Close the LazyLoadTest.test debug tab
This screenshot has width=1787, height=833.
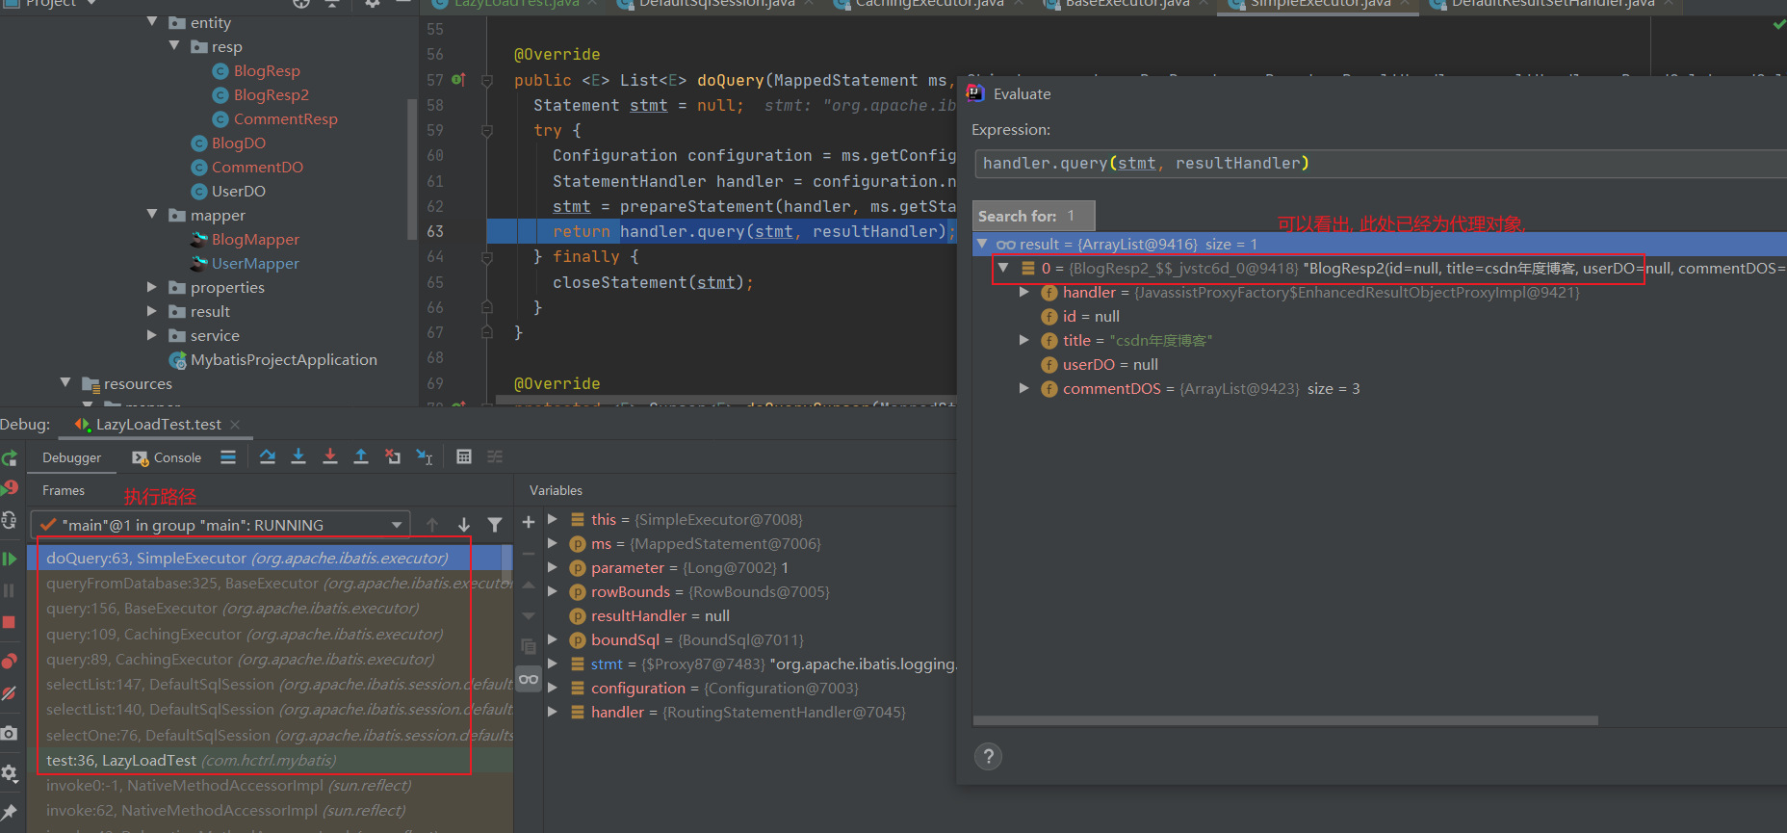(235, 425)
